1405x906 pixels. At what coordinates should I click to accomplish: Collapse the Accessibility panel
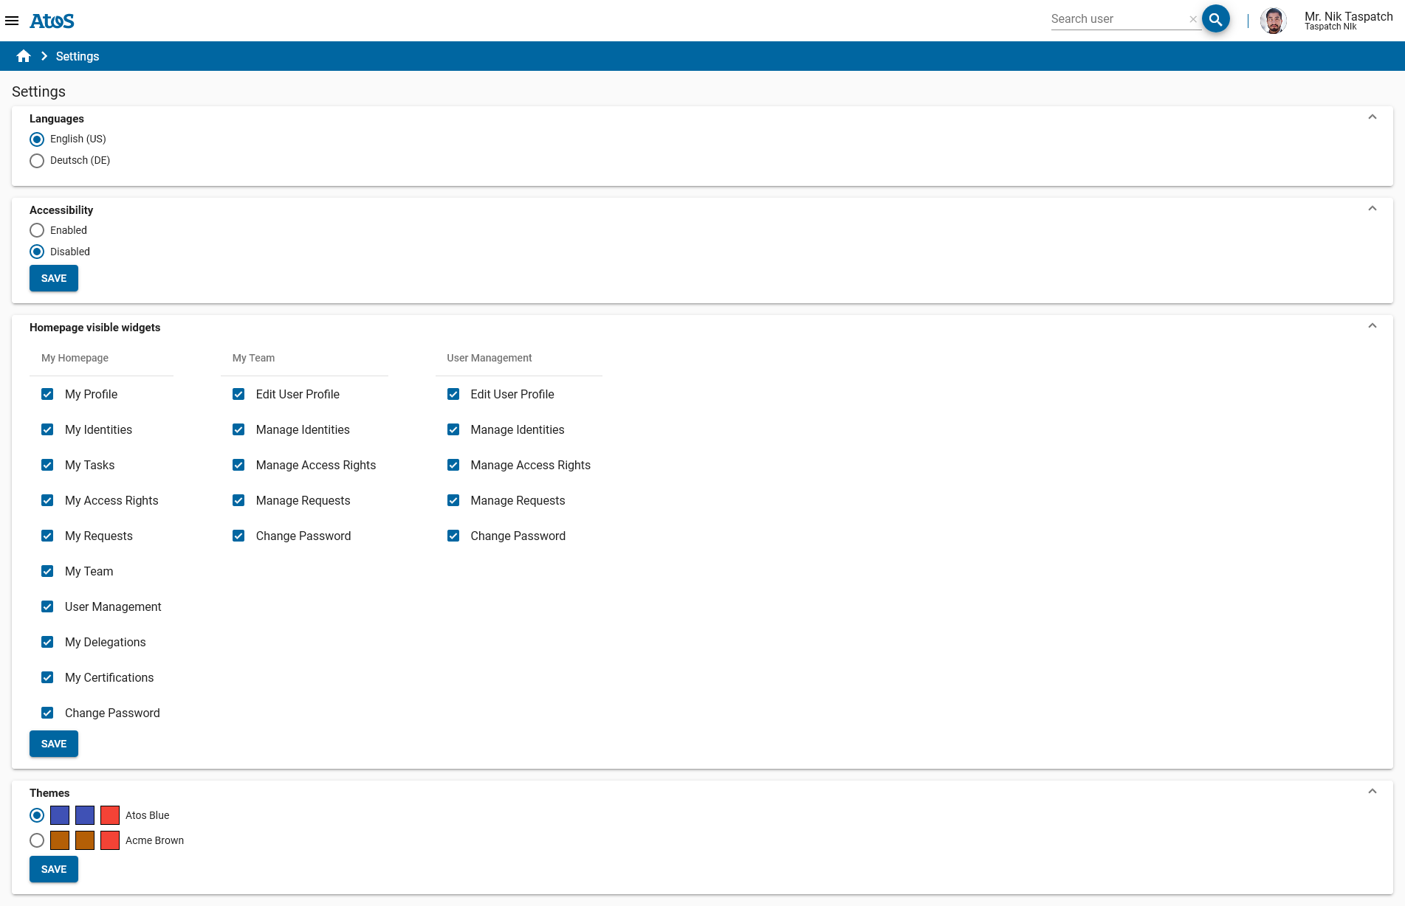[x=1372, y=209]
